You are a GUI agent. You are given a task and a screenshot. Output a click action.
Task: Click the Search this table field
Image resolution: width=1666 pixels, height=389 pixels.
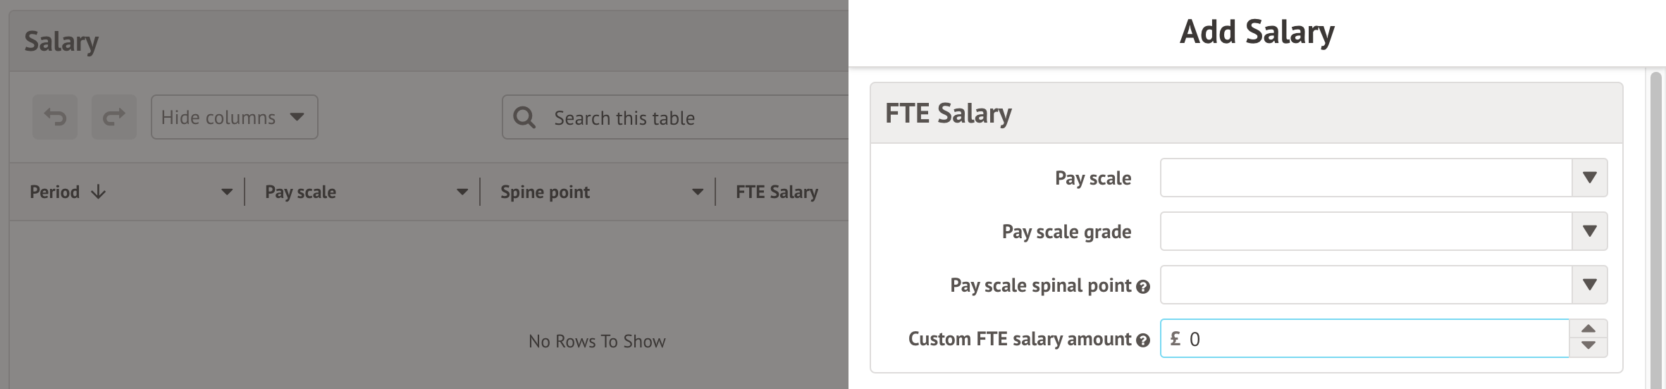pyautogui.click(x=698, y=118)
